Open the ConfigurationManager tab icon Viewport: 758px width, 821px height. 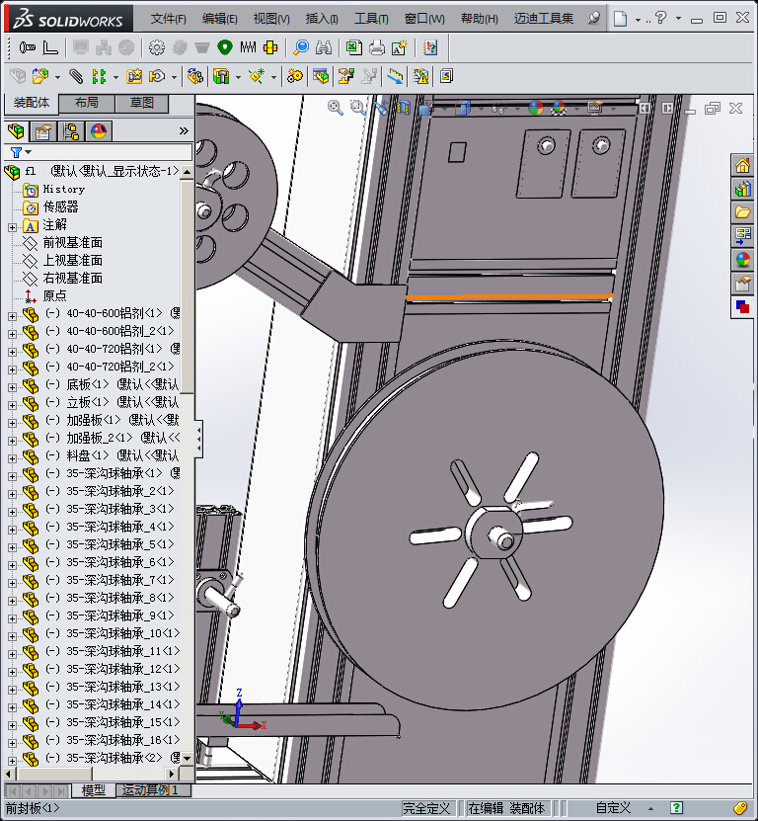(71, 131)
